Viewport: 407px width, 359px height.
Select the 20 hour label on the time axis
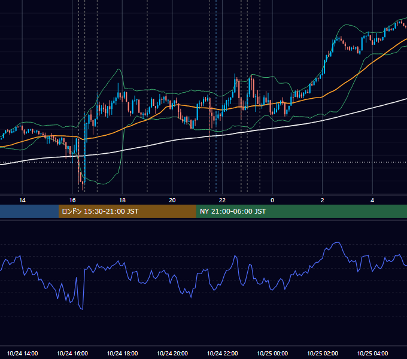(x=172, y=200)
